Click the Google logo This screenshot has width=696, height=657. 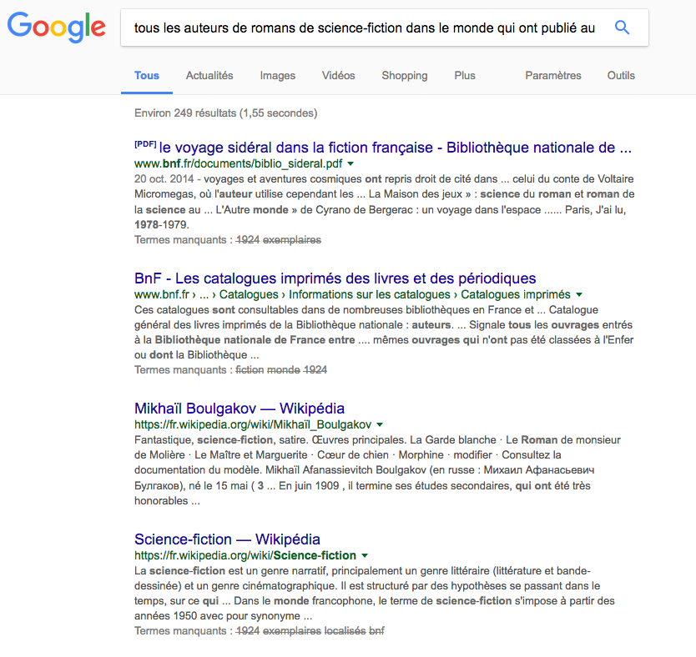(x=57, y=27)
